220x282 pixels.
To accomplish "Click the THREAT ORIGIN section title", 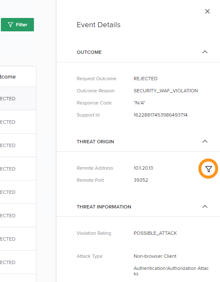I will click(95, 142).
